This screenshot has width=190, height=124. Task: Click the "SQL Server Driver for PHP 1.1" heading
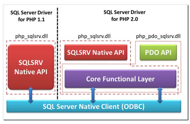31,16
